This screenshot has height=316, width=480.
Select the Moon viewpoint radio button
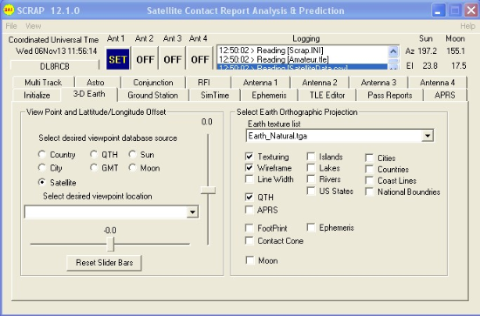click(133, 168)
